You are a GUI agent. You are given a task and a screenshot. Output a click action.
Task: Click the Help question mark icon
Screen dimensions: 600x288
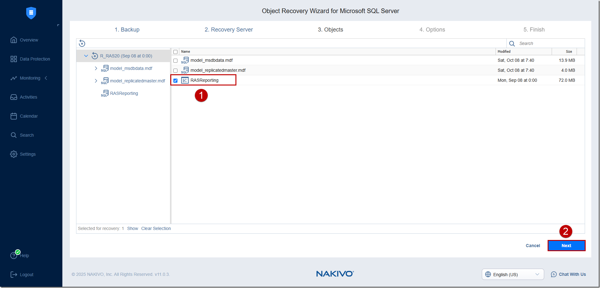(x=14, y=256)
